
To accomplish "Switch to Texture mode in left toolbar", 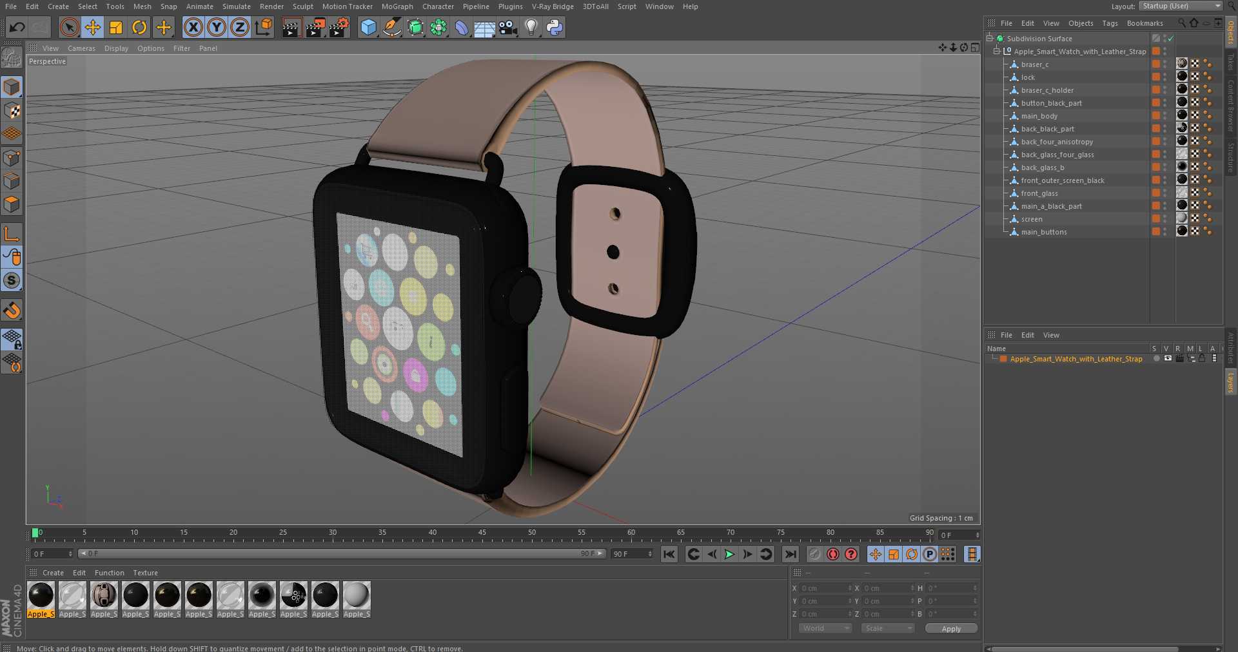I will 12,111.
